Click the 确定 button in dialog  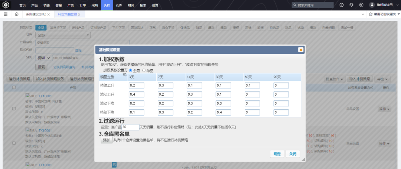click(x=277, y=154)
